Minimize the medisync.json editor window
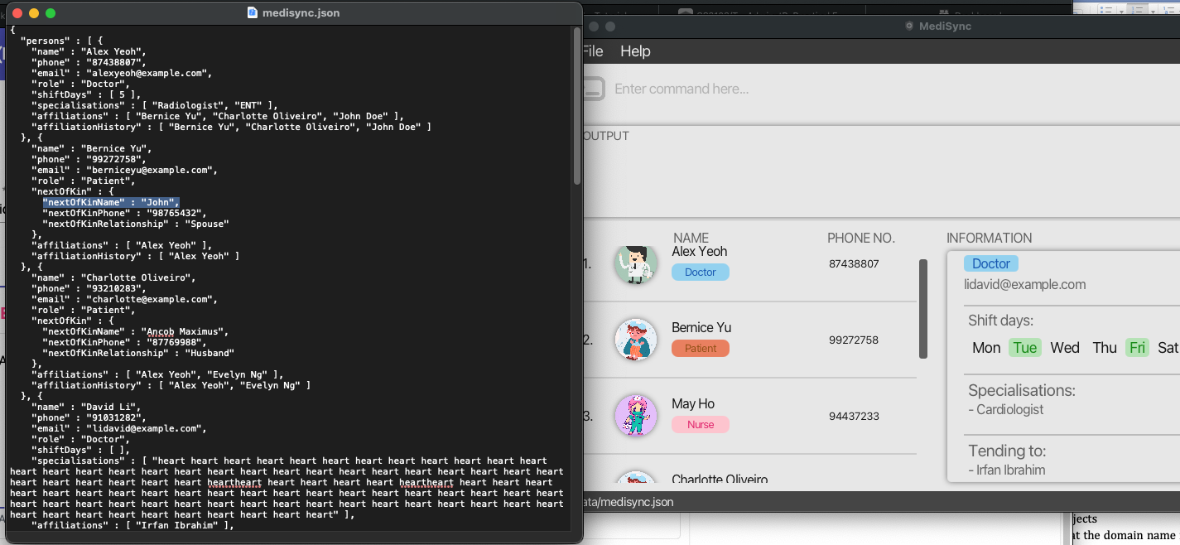Screen dimensions: 1180x545 [x=34, y=13]
